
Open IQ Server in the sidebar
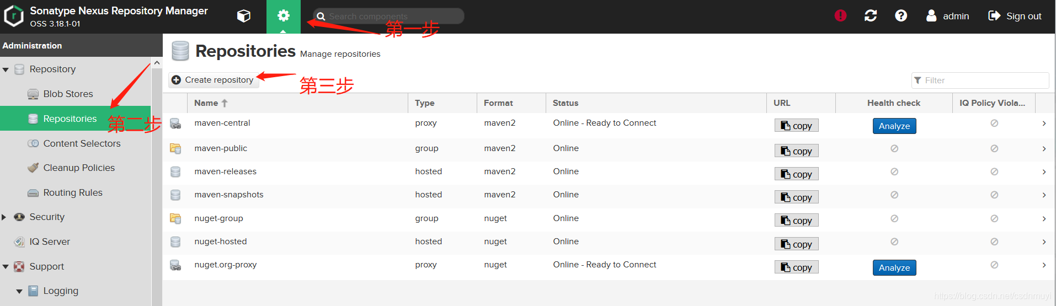50,241
